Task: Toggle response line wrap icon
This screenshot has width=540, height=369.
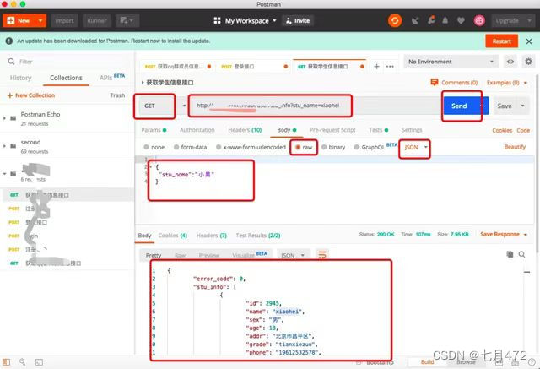Action: [322, 255]
